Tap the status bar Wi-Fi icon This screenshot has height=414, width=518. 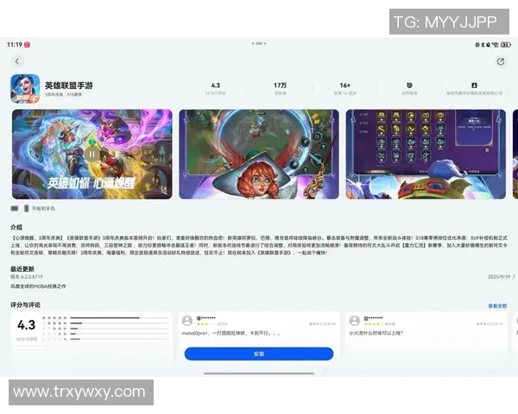(x=496, y=45)
